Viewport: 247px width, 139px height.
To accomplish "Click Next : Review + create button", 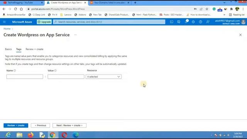I will (x=69, y=125).
